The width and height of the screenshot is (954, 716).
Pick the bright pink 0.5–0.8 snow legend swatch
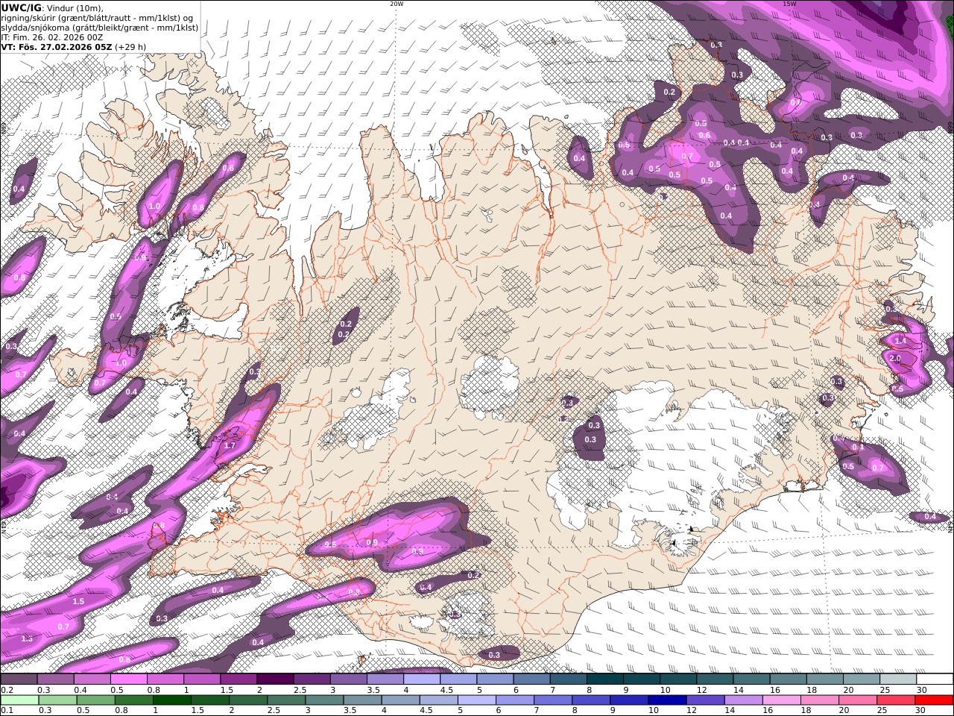128,679
